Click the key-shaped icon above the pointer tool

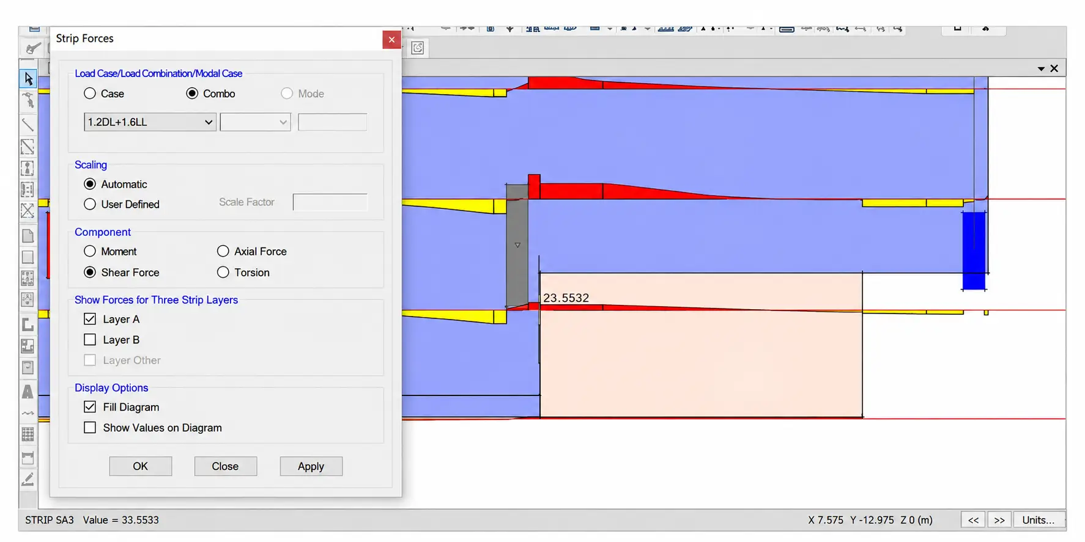pos(33,48)
